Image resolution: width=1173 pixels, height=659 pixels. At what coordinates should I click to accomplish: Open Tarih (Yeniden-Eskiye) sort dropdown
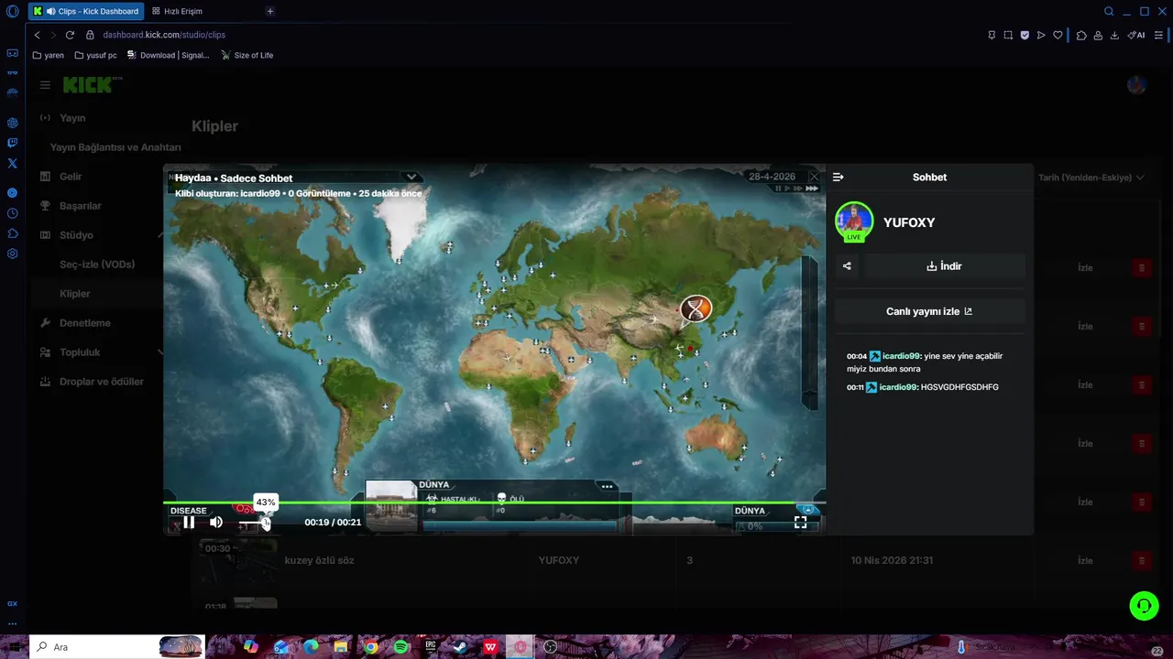(x=1091, y=178)
